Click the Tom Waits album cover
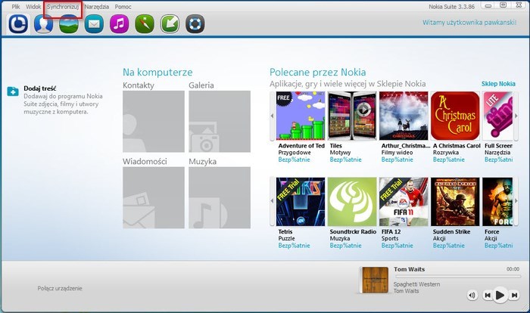Image resolution: width=530 pixels, height=313 pixels. pyautogui.click(x=375, y=280)
